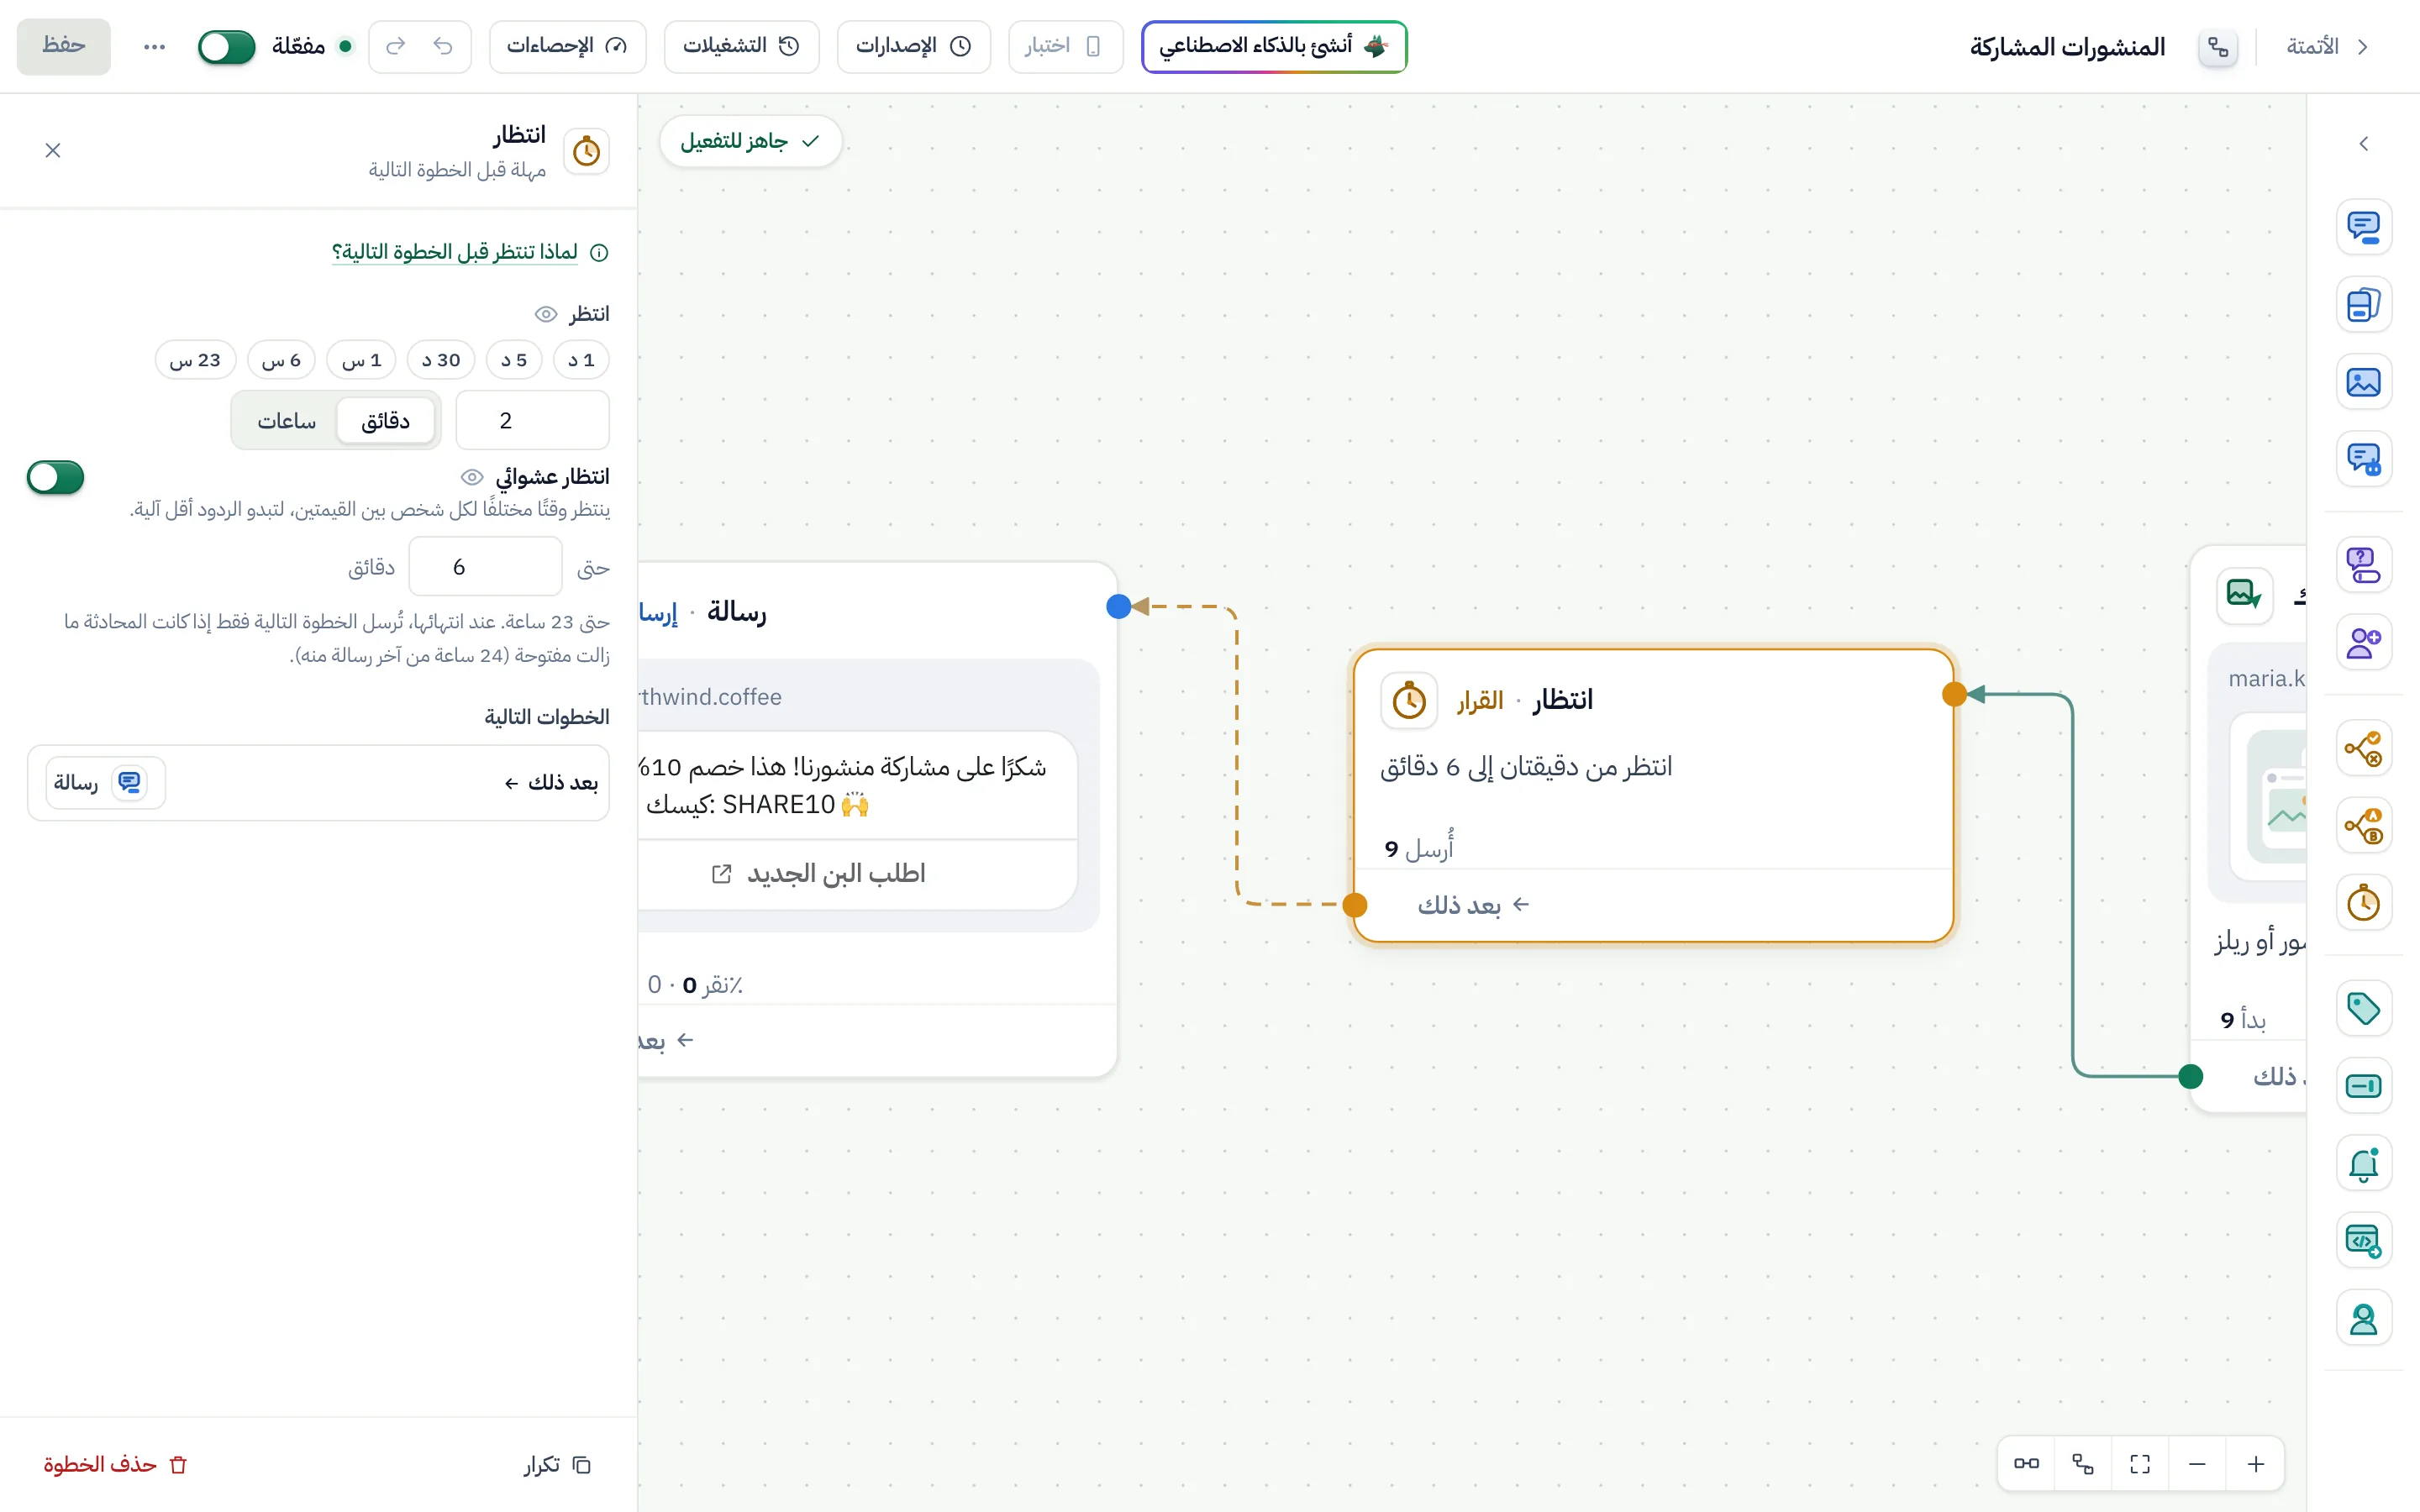Zoom in on the canvas
The image size is (2420, 1512).
pos(2255,1464)
